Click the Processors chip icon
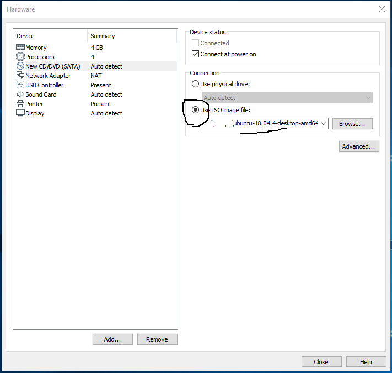 click(20, 56)
